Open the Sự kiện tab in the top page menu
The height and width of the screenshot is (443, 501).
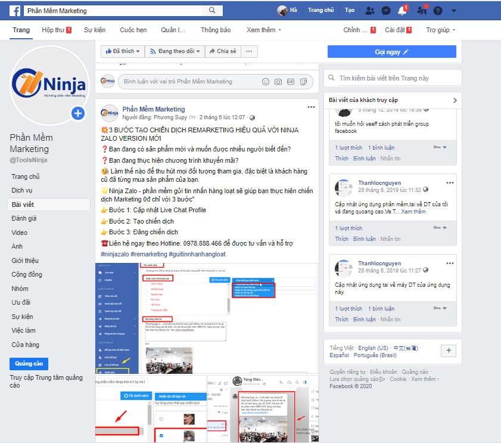[95, 30]
